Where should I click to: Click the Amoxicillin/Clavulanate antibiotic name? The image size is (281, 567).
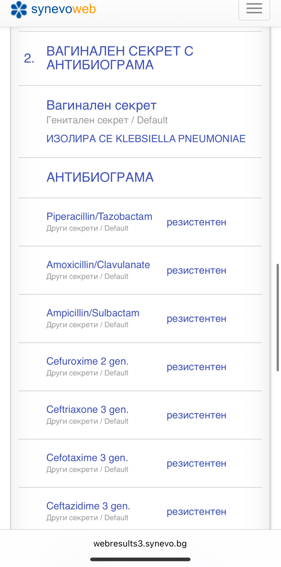coord(98,265)
